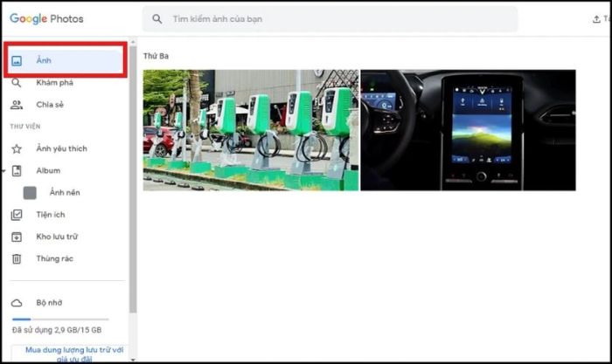The width and height of the screenshot is (612, 364).
Task: Click the Kho lưu trữ archive icon
Action: (x=17, y=237)
